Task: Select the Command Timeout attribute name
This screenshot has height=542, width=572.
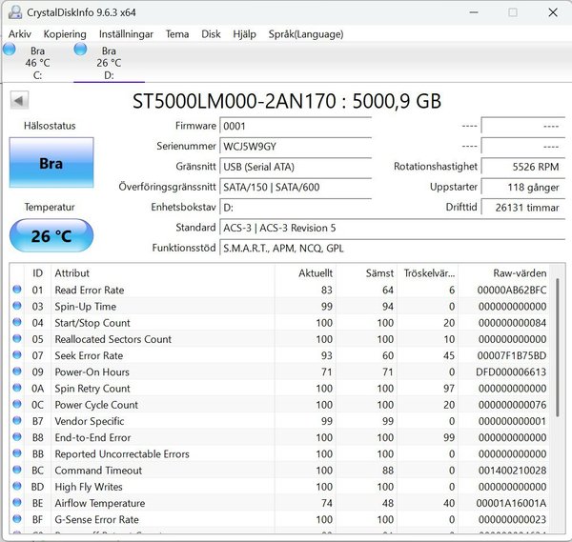Action: point(98,471)
